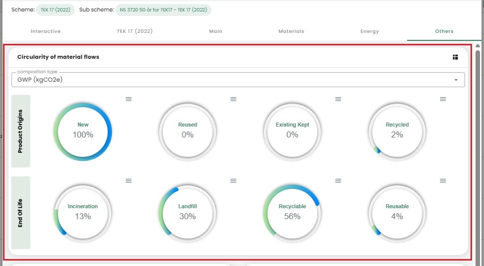
Task: Open the menu icon for the Reusable chart
Action: click(443, 181)
